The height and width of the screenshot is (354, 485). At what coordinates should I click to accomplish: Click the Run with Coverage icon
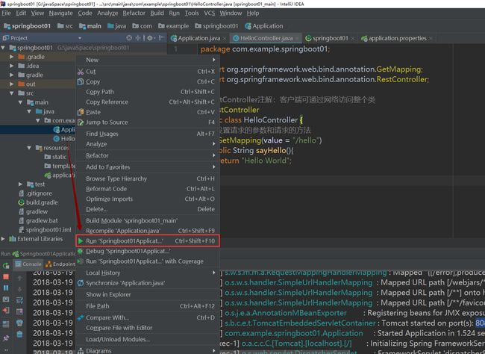click(x=81, y=261)
